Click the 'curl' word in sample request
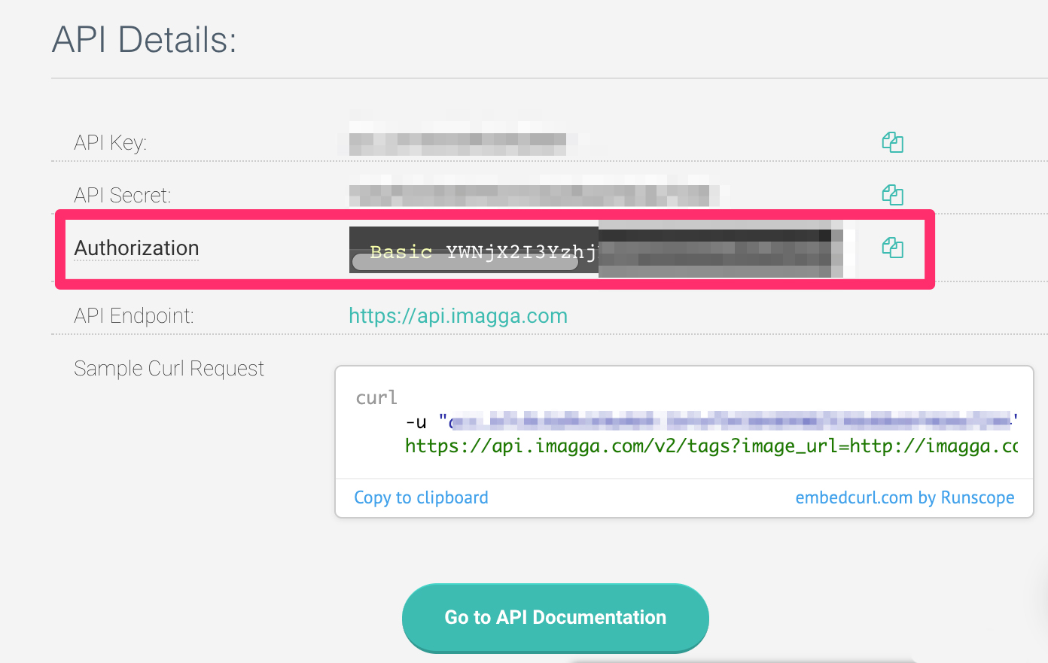Image resolution: width=1048 pixels, height=663 pixels. (x=376, y=397)
